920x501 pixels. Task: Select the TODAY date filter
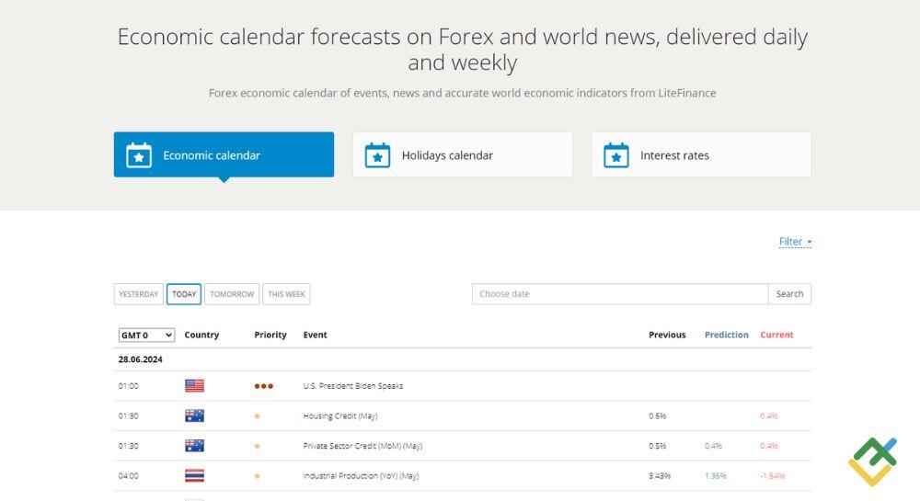point(184,294)
